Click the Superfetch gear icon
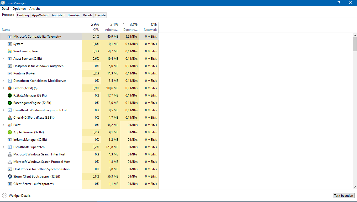Image resolution: width=357 pixels, height=202 pixels. coord(10,147)
